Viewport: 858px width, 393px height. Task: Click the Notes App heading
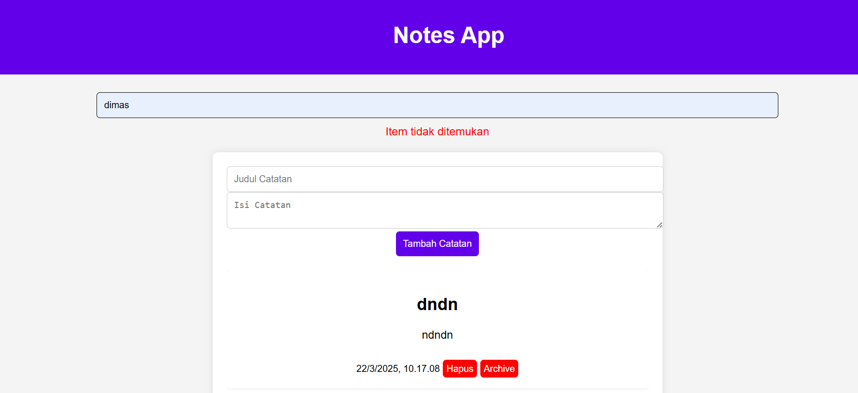[x=448, y=36]
